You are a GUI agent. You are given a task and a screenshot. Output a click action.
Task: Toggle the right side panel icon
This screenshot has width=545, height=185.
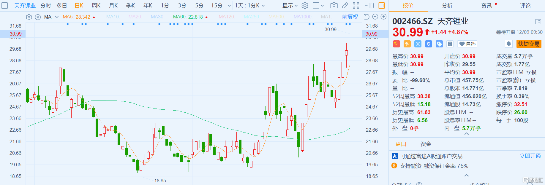coord(382,6)
